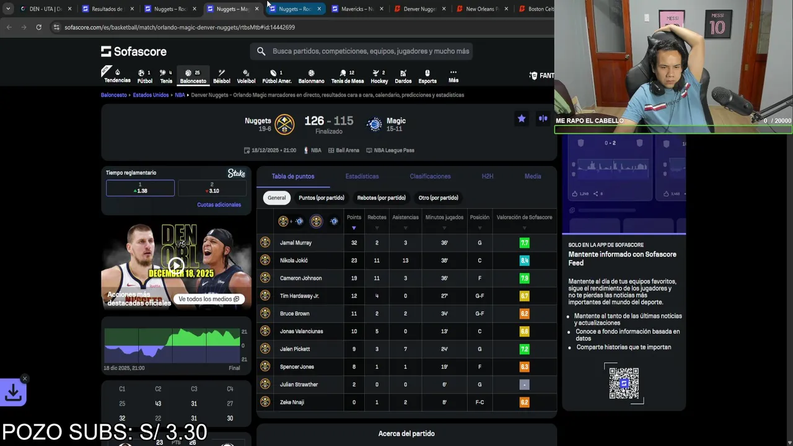This screenshot has width=793, height=446.
Task: Sort table by Asistencias column
Action: tap(405, 221)
